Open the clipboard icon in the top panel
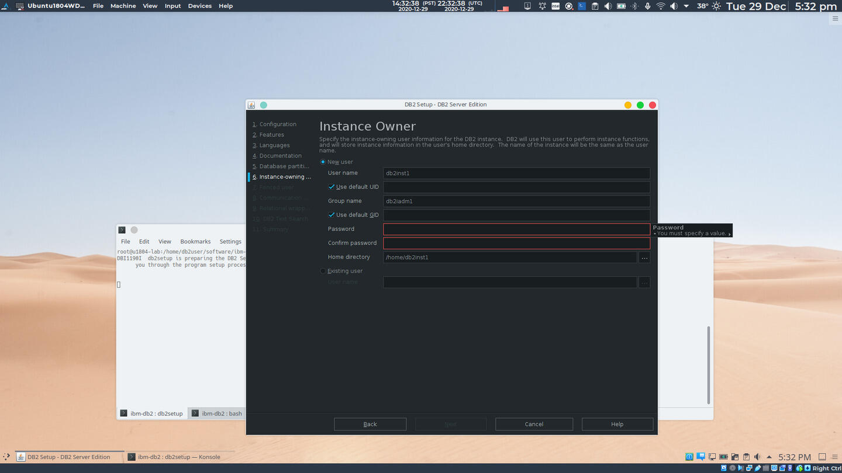Viewport: 842px width, 473px height. [595, 6]
